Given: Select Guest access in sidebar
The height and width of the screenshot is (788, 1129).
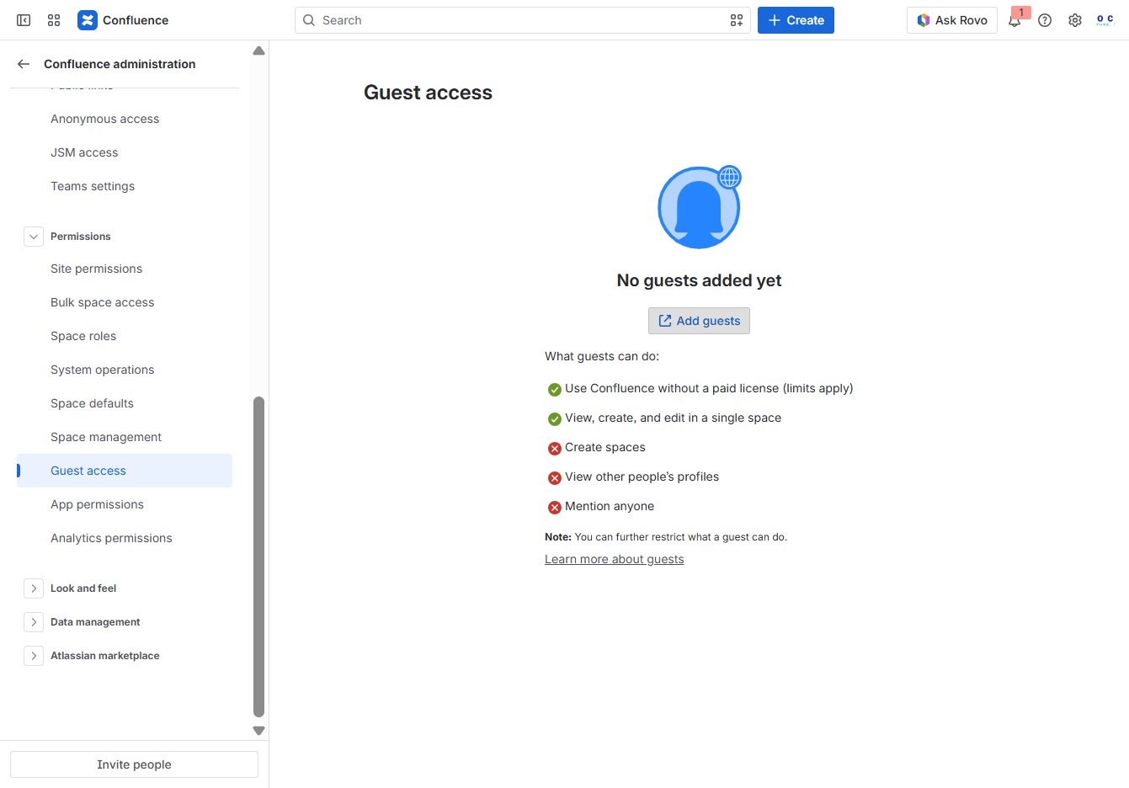Looking at the screenshot, I should pyautogui.click(x=125, y=471).
